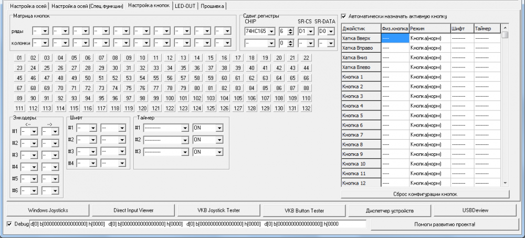This screenshot has width=525, height=238.
Task: Click Сброс конфигурации кнопок button
Action: [x=425, y=194]
